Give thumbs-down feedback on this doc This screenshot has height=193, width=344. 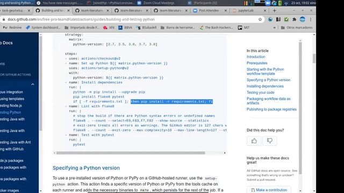(x=270, y=141)
